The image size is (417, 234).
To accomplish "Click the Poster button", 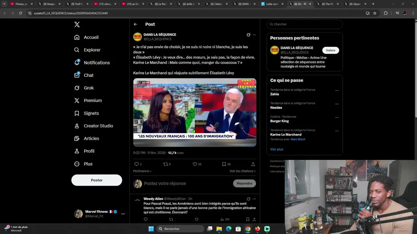I will tap(97, 180).
